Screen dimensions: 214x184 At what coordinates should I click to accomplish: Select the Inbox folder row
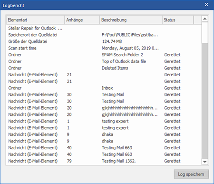[x=104, y=88]
